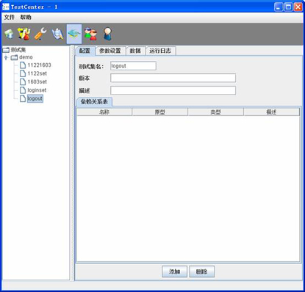305x292 pixels.
Task: Click the 原型 column header
Action: [x=159, y=112]
